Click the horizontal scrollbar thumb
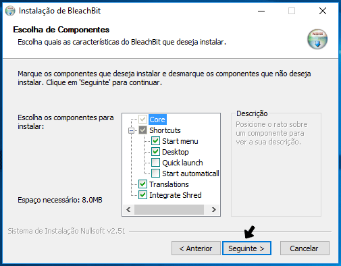The height and width of the screenshot is (266, 341). click(169, 210)
